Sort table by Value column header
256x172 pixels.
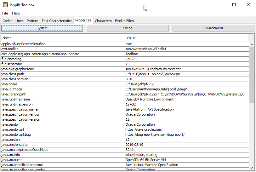click(x=187, y=38)
